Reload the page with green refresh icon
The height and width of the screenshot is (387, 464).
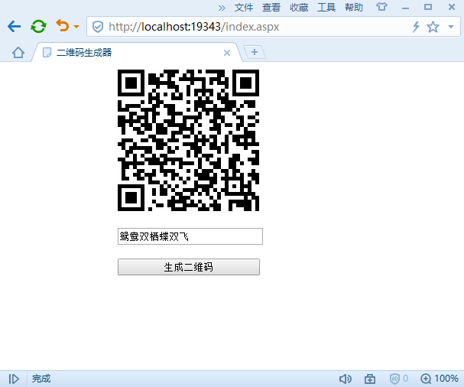coord(38,26)
